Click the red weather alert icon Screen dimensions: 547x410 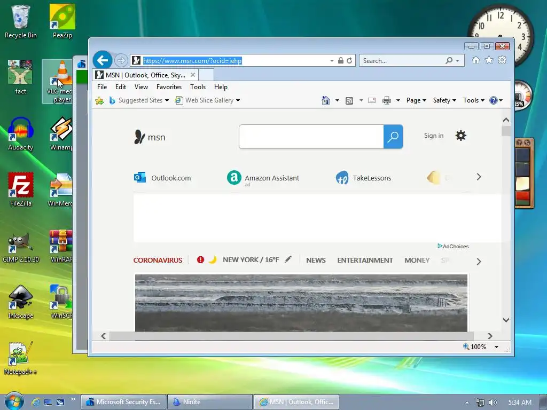click(200, 260)
